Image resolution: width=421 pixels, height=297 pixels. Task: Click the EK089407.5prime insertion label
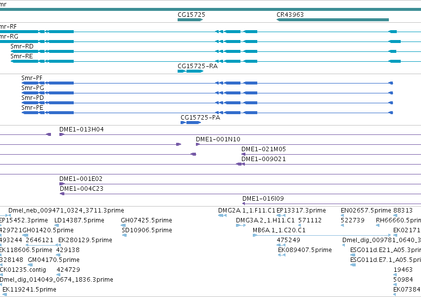tap(305, 251)
